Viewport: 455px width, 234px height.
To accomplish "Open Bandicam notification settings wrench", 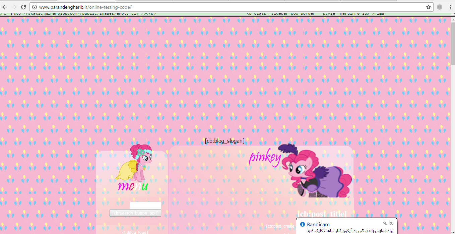I will tap(385, 223).
